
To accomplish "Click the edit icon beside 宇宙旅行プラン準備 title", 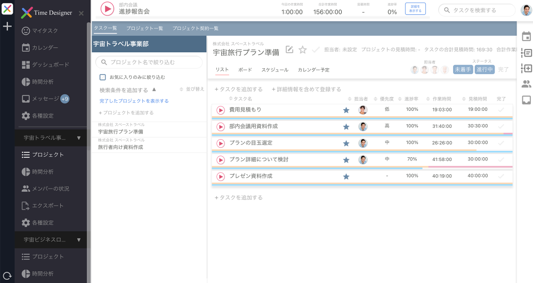I will click(x=289, y=50).
